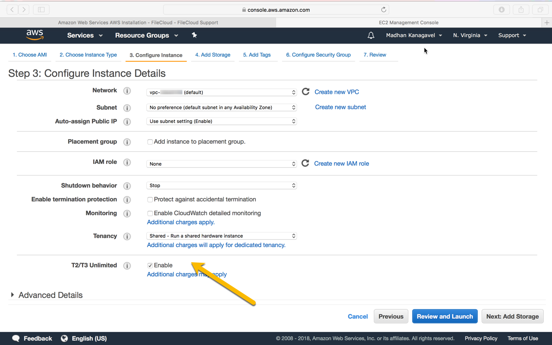Open the Shutdown behavior dropdown

point(222,185)
